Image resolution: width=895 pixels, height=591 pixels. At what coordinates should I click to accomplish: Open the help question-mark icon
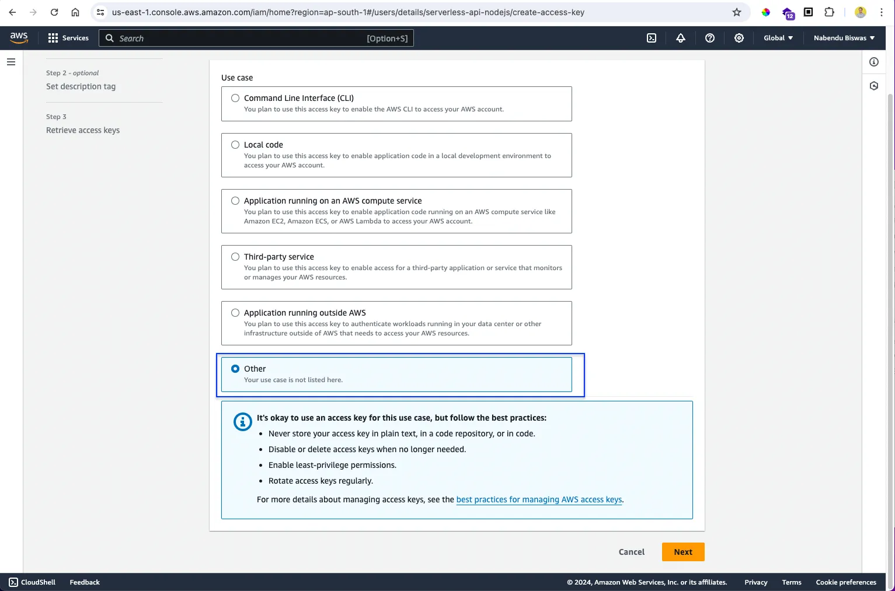pyautogui.click(x=710, y=38)
